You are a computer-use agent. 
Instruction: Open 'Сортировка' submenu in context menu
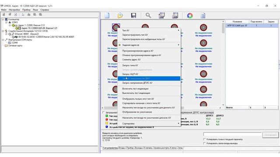149,123
